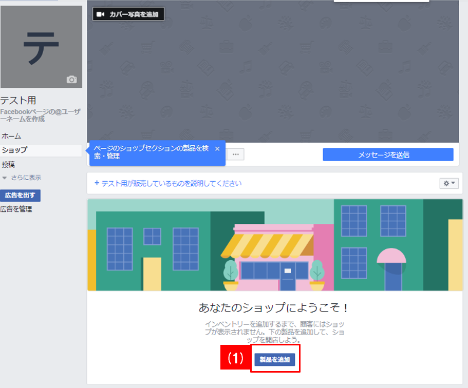Click the blue shop tooltip text

(x=151, y=152)
